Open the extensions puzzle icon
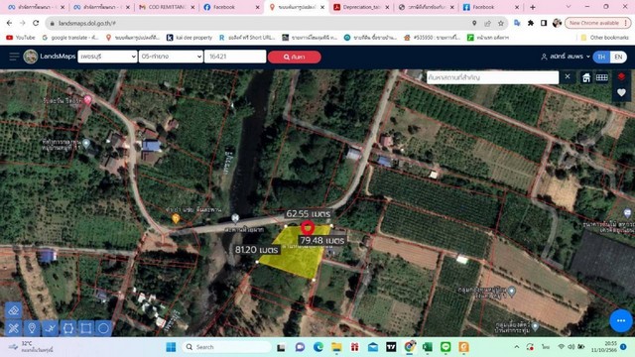This screenshot has width=635, height=357. pyautogui.click(x=531, y=24)
